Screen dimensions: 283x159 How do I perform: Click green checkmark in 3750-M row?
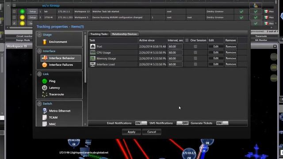point(241,18)
